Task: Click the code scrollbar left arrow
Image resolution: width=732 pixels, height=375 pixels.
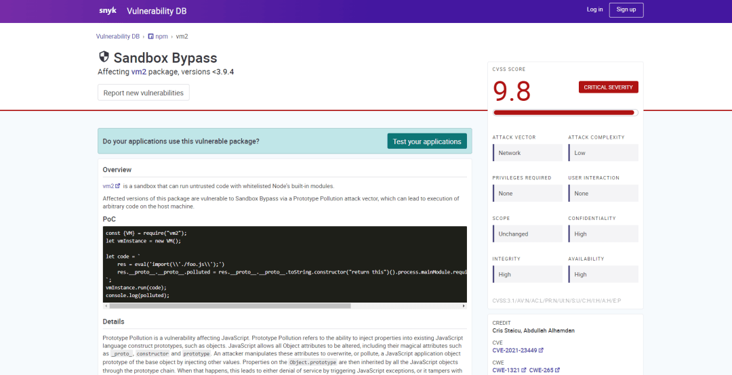Action: pyautogui.click(x=106, y=306)
